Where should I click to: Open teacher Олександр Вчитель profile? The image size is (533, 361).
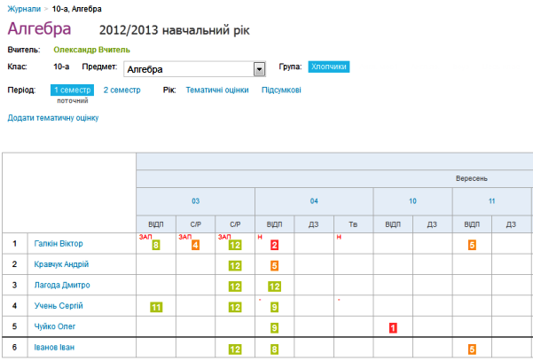(91, 51)
